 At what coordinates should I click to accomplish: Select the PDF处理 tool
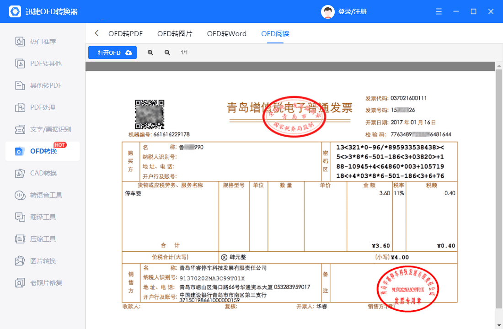click(x=42, y=107)
